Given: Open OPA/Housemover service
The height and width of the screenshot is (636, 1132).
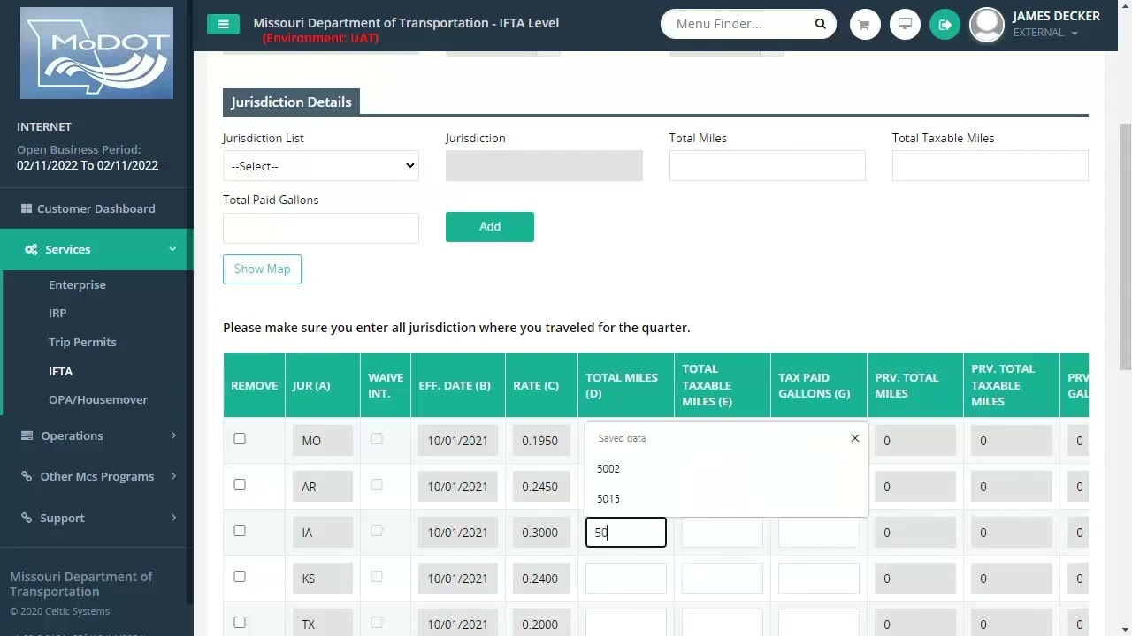Looking at the screenshot, I should click(98, 400).
